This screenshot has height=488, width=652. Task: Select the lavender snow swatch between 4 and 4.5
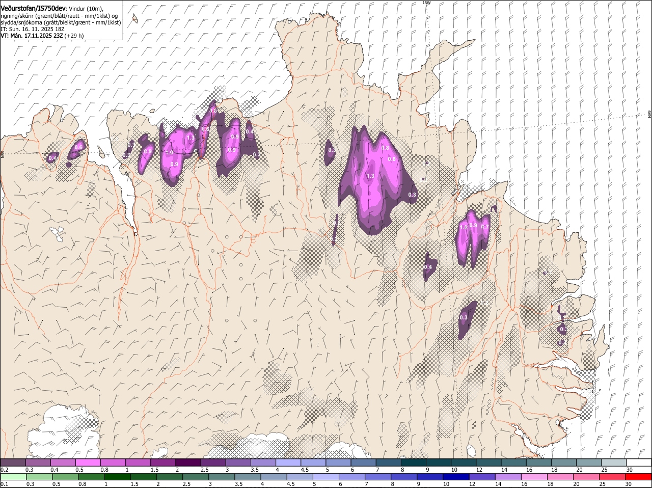289,463
